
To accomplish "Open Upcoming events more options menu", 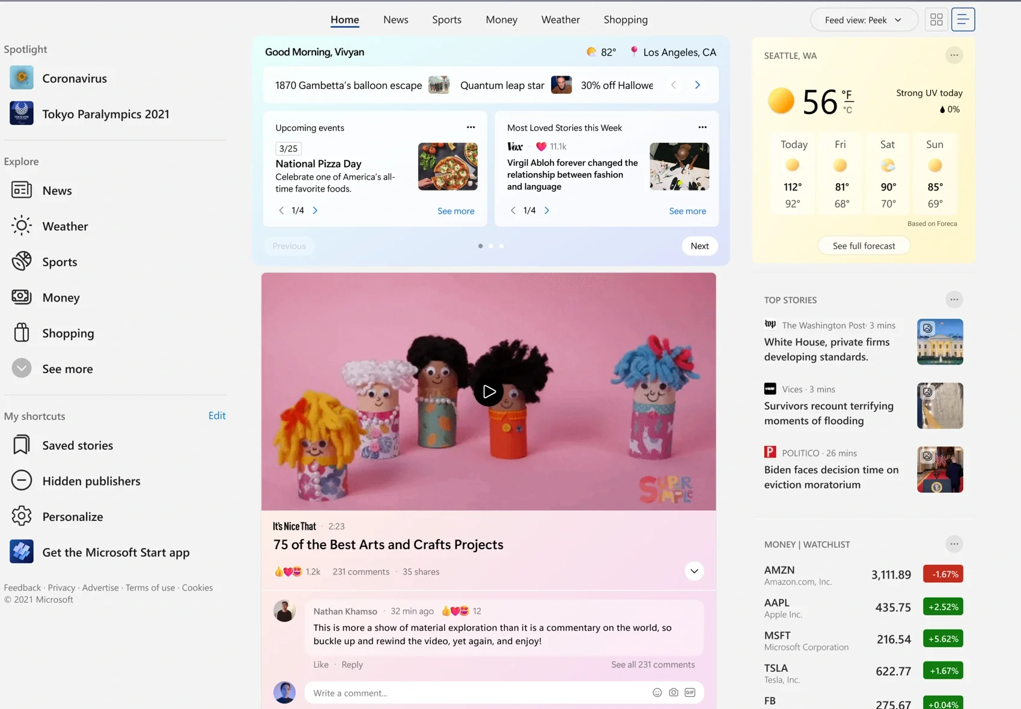I will pos(471,127).
